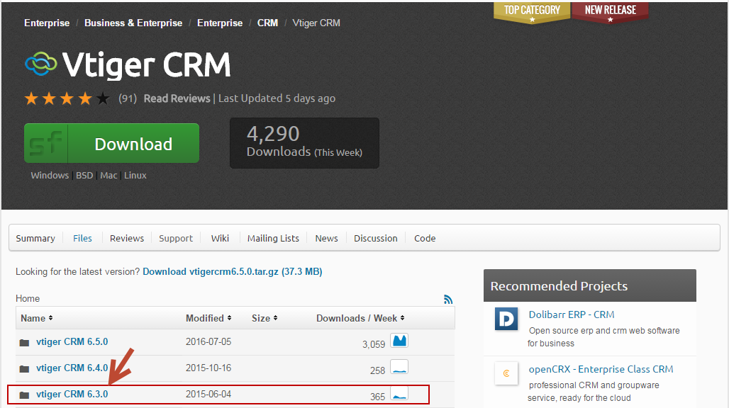This screenshot has height=408, width=729.
Task: Click the 2015-10-16 modified date
Action: (208, 368)
